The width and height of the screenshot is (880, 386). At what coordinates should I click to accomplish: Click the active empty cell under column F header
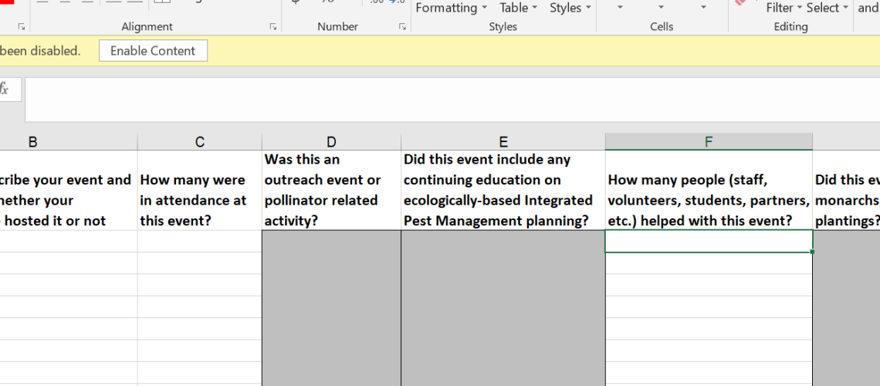709,241
